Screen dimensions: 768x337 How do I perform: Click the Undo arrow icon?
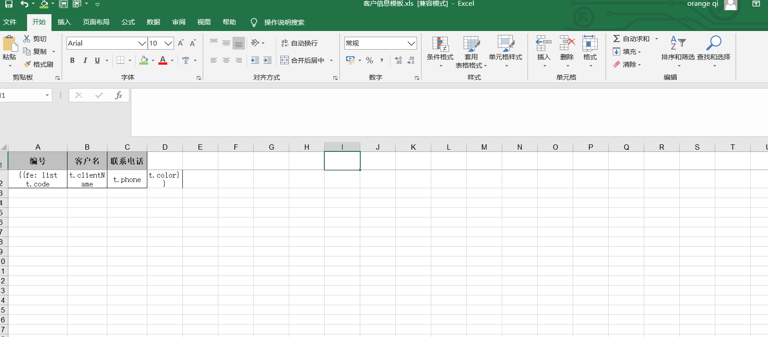24,4
